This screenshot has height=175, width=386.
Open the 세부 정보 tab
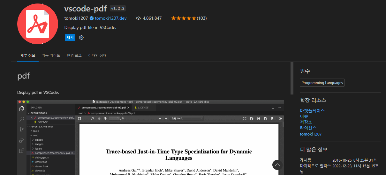(x=28, y=55)
